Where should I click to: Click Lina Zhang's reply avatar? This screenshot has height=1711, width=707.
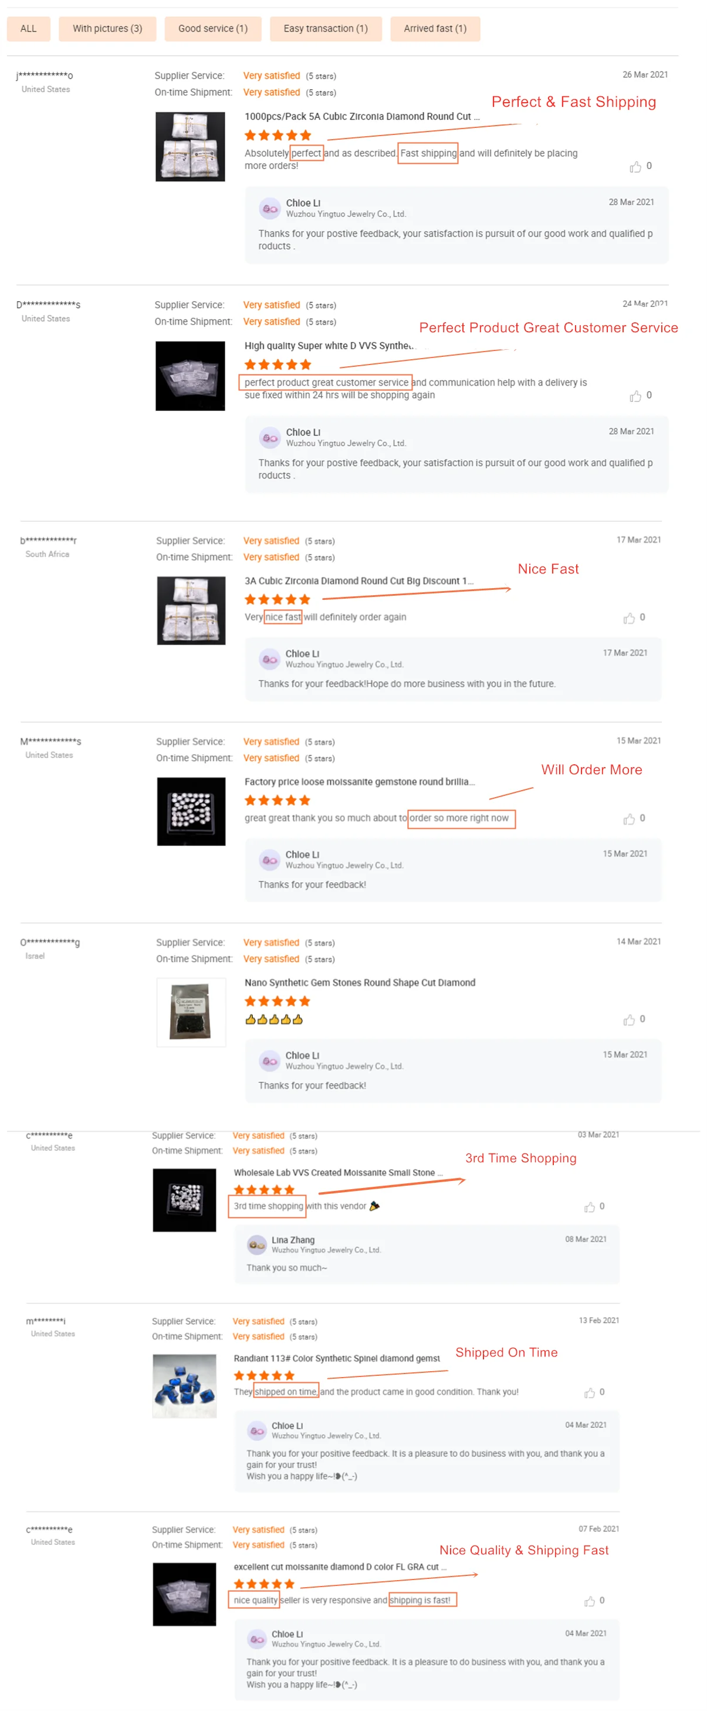(257, 1244)
